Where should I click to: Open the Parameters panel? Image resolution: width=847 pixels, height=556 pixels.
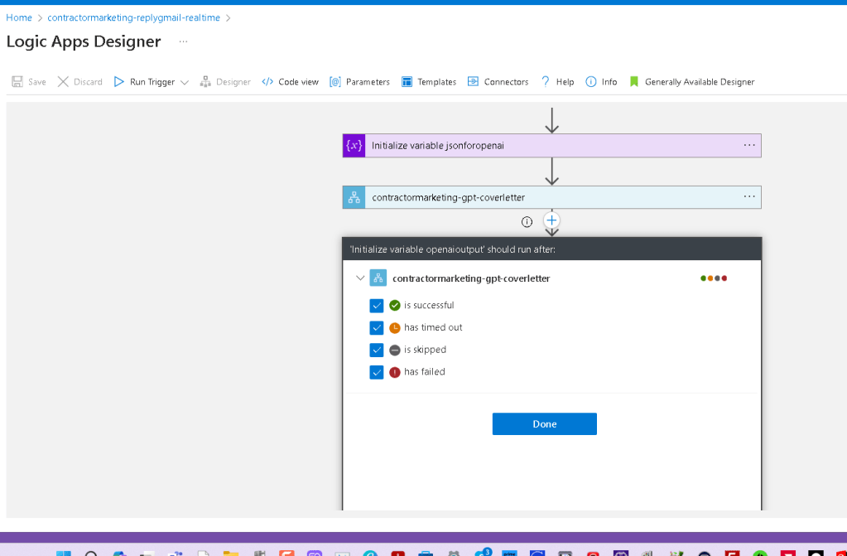tap(368, 82)
